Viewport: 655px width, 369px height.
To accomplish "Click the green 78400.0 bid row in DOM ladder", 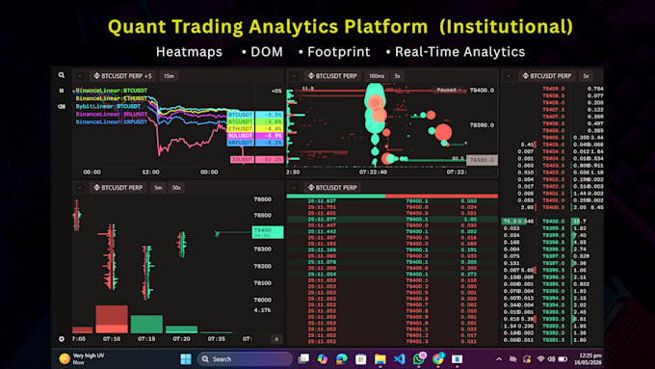I will (552, 222).
